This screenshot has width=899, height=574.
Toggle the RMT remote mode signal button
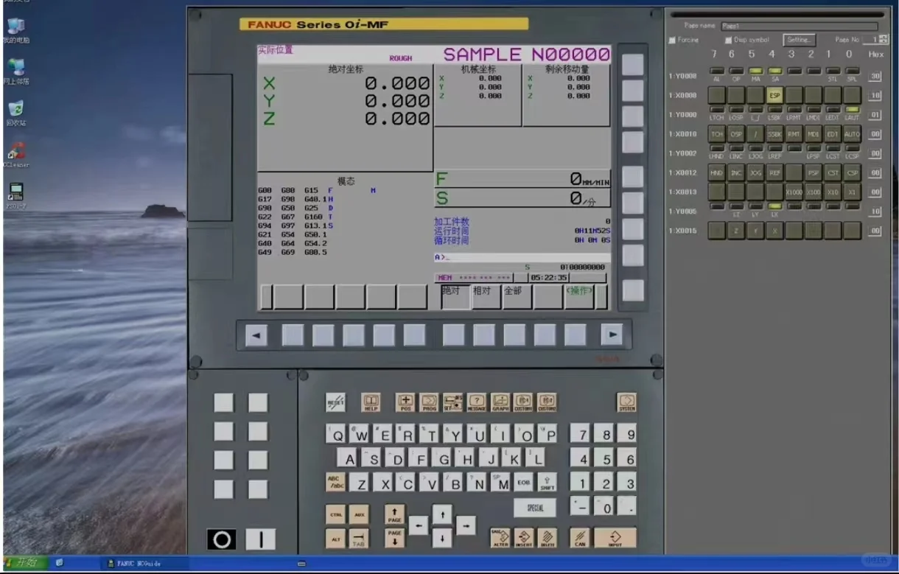click(x=794, y=134)
